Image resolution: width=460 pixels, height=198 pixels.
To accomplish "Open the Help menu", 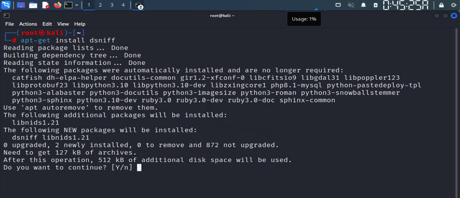I will click(80, 24).
